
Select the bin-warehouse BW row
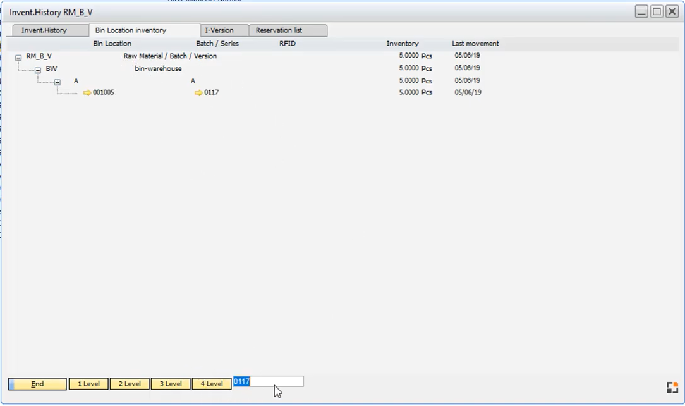point(51,68)
